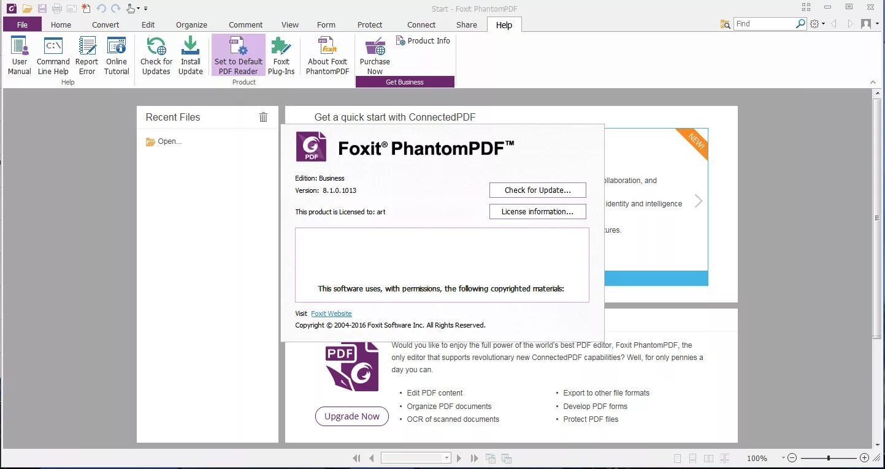Click the magnifier search icon in Find box
This screenshot has width=885, height=469.
tap(800, 24)
